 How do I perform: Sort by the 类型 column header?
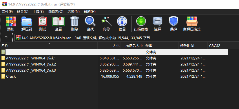pyautogui.click(x=161, y=46)
